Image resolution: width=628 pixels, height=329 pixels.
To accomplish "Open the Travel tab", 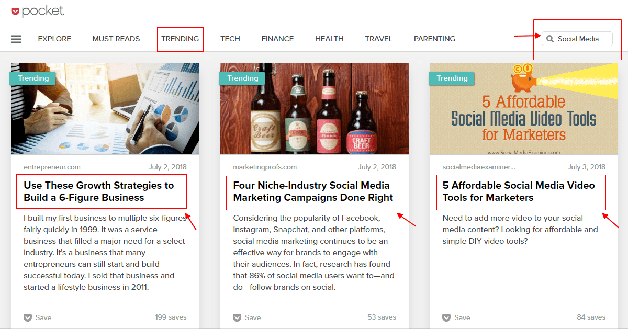I will 379,39.
